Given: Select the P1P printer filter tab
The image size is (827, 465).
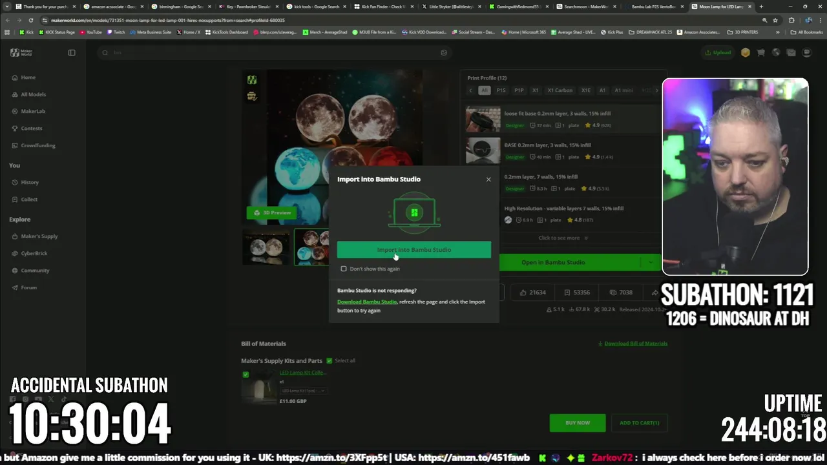Looking at the screenshot, I should (x=519, y=90).
